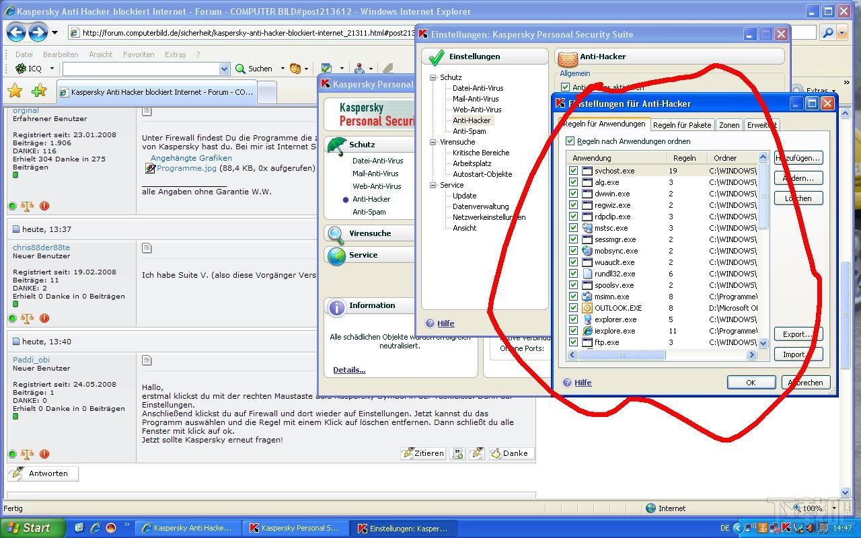Uncheck the sessmgr.exe rule checkbox
The width and height of the screenshot is (861, 538).
(x=573, y=239)
